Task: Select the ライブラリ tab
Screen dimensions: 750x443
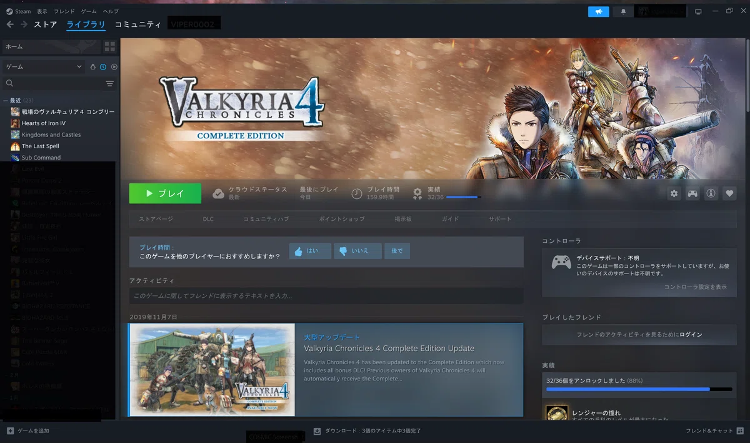Action: coord(86,24)
